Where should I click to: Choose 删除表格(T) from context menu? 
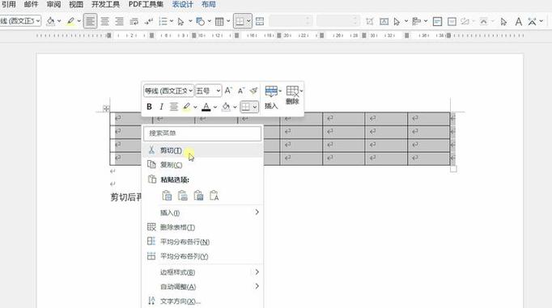(202, 227)
